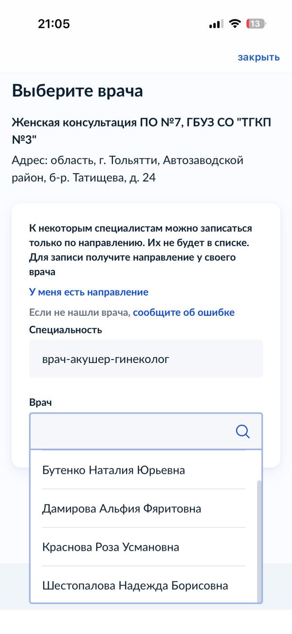Screen dimensions: 292x634
Task: Pick Краснова Роза Усмановна option
Action: pyautogui.click(x=111, y=547)
